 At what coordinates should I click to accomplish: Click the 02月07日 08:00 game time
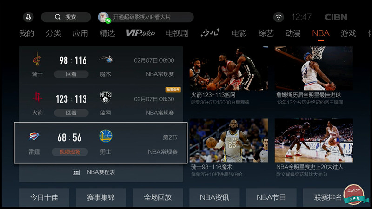[x=154, y=60]
